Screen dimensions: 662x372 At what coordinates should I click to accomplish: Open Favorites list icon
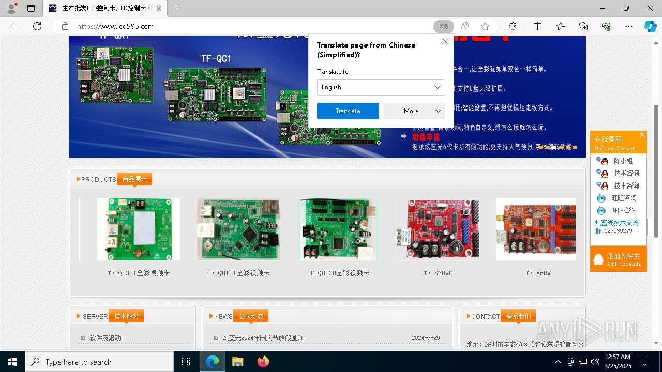click(561, 26)
